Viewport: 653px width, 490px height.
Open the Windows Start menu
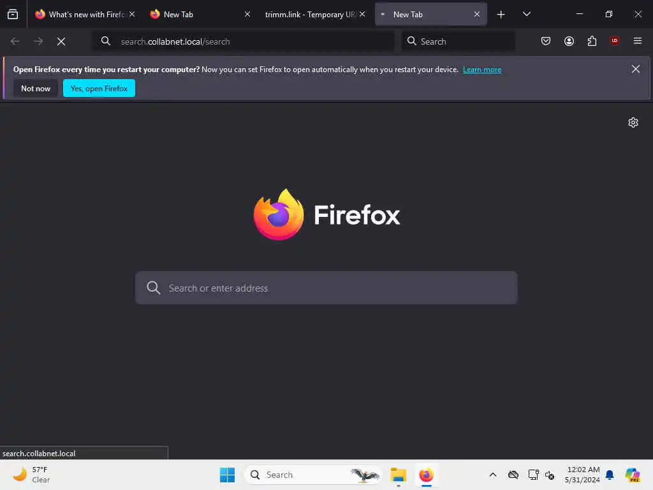tap(228, 475)
